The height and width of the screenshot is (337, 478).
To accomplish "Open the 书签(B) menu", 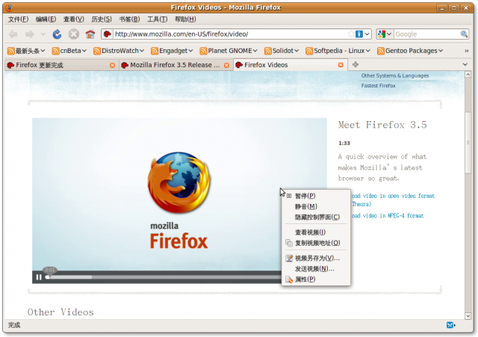I will point(129,19).
